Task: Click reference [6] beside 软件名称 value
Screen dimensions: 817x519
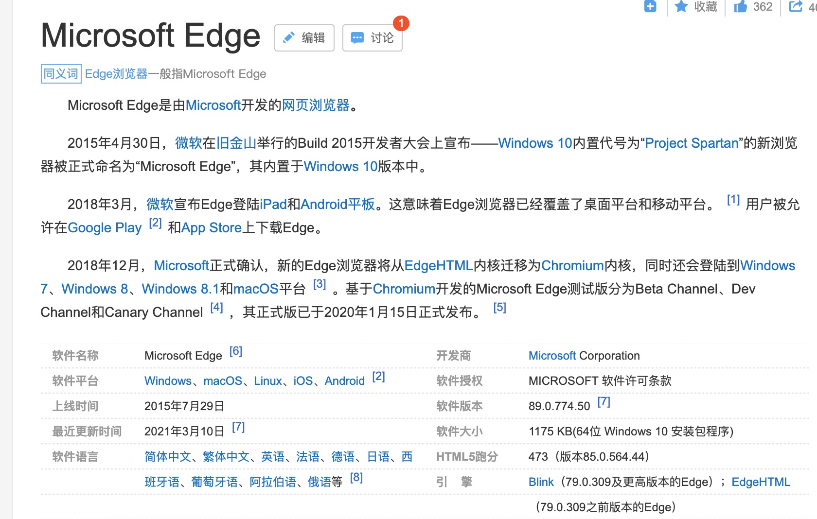Action: [235, 351]
